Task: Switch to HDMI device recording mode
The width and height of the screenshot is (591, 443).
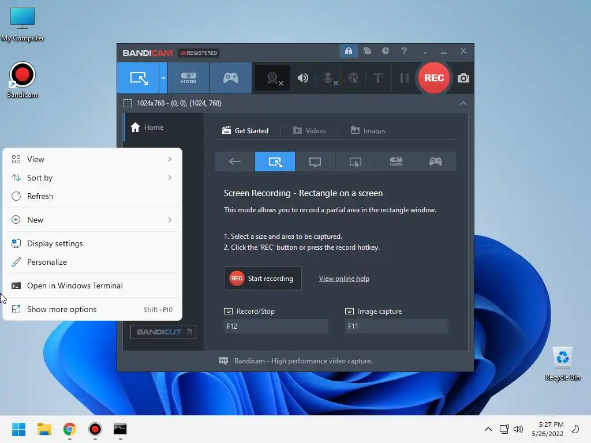Action: (189, 78)
